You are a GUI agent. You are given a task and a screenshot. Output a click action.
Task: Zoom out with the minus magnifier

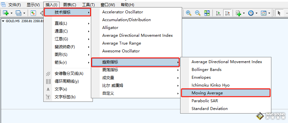tap(198, 13)
